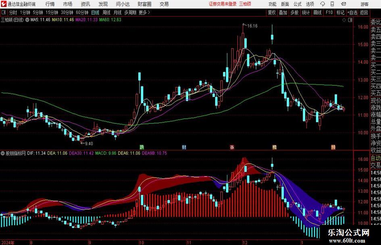Click the 返回 back button
This screenshot has width=381, height=245.
(364, 12)
